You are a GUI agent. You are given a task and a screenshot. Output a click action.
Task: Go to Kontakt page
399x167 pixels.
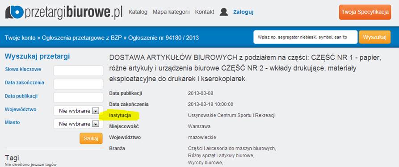(x=205, y=12)
